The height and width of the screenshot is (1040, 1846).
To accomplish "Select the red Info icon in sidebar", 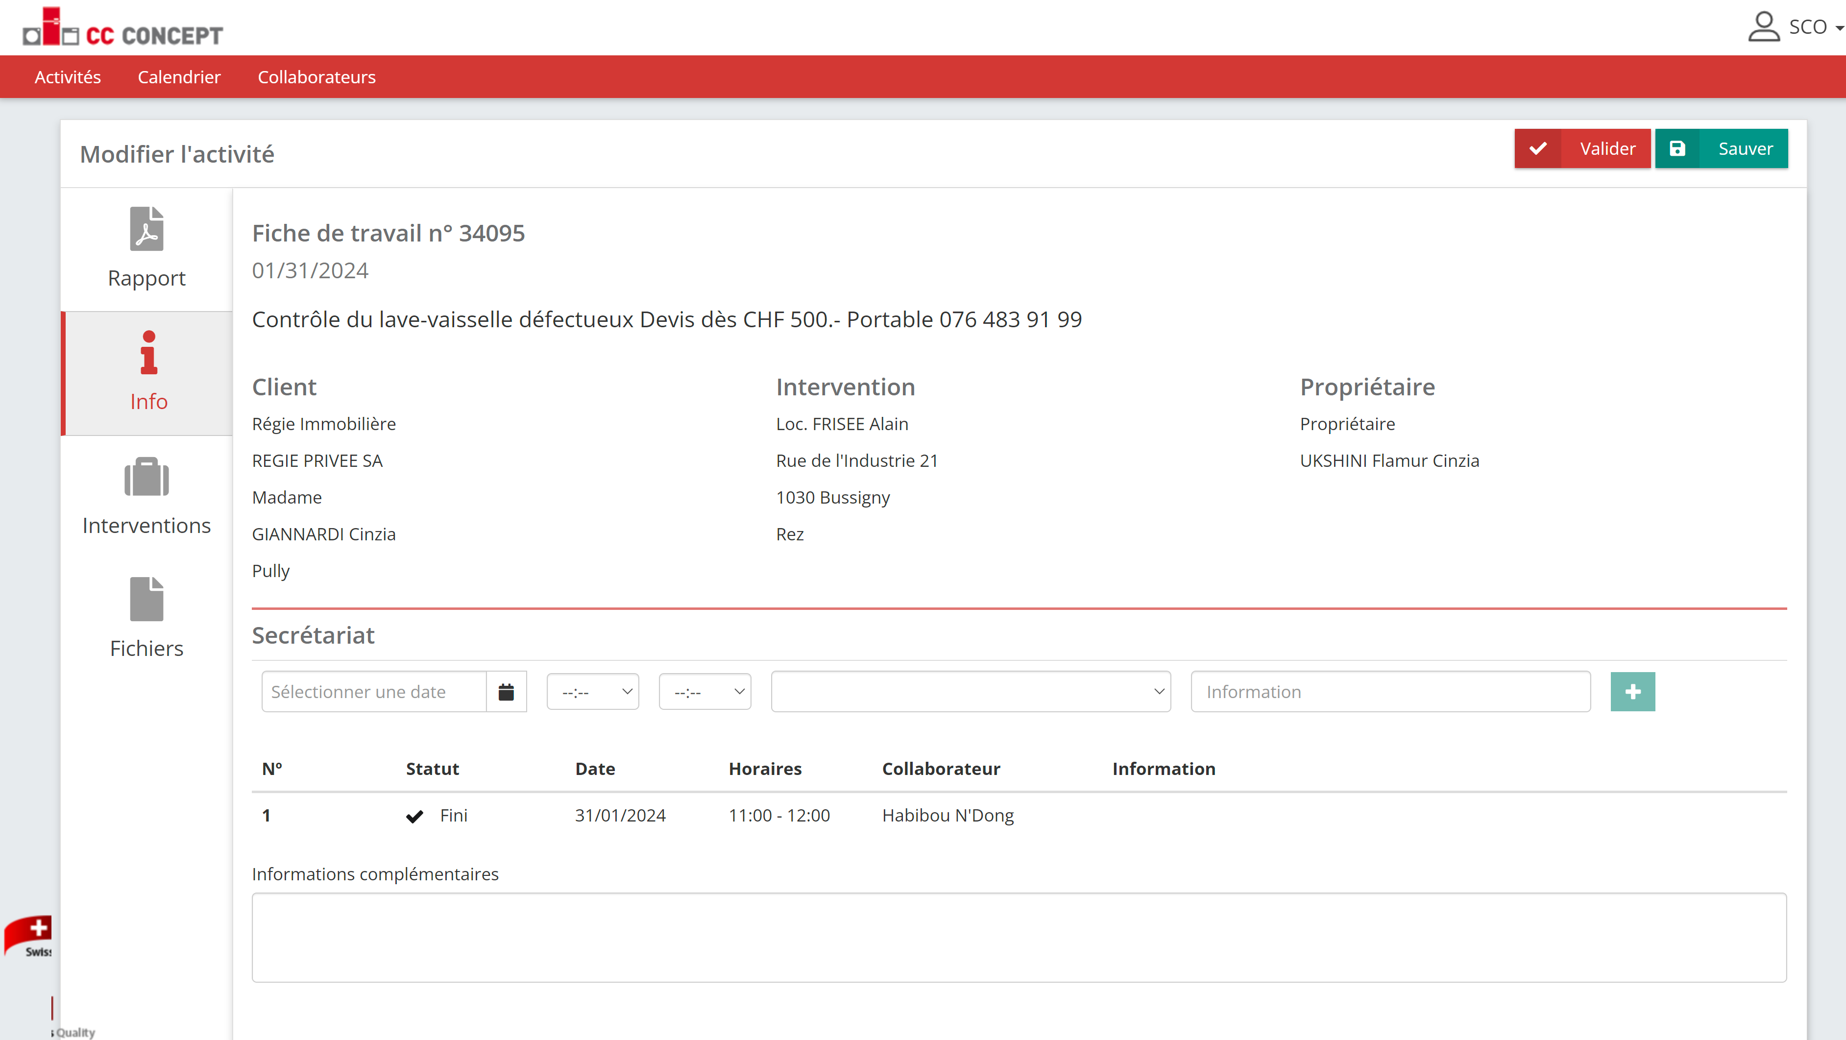I will pos(148,352).
